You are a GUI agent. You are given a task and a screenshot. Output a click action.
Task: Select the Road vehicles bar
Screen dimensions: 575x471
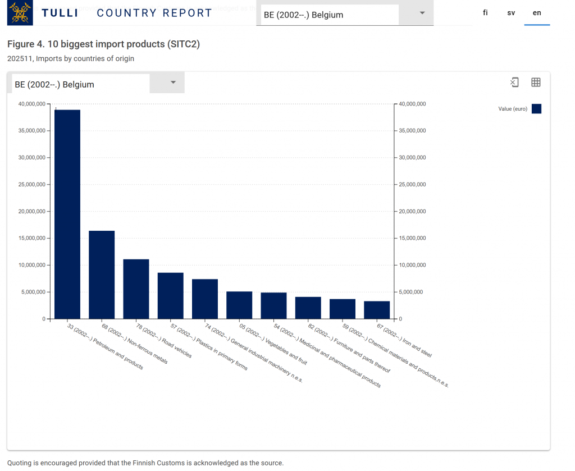click(x=136, y=289)
